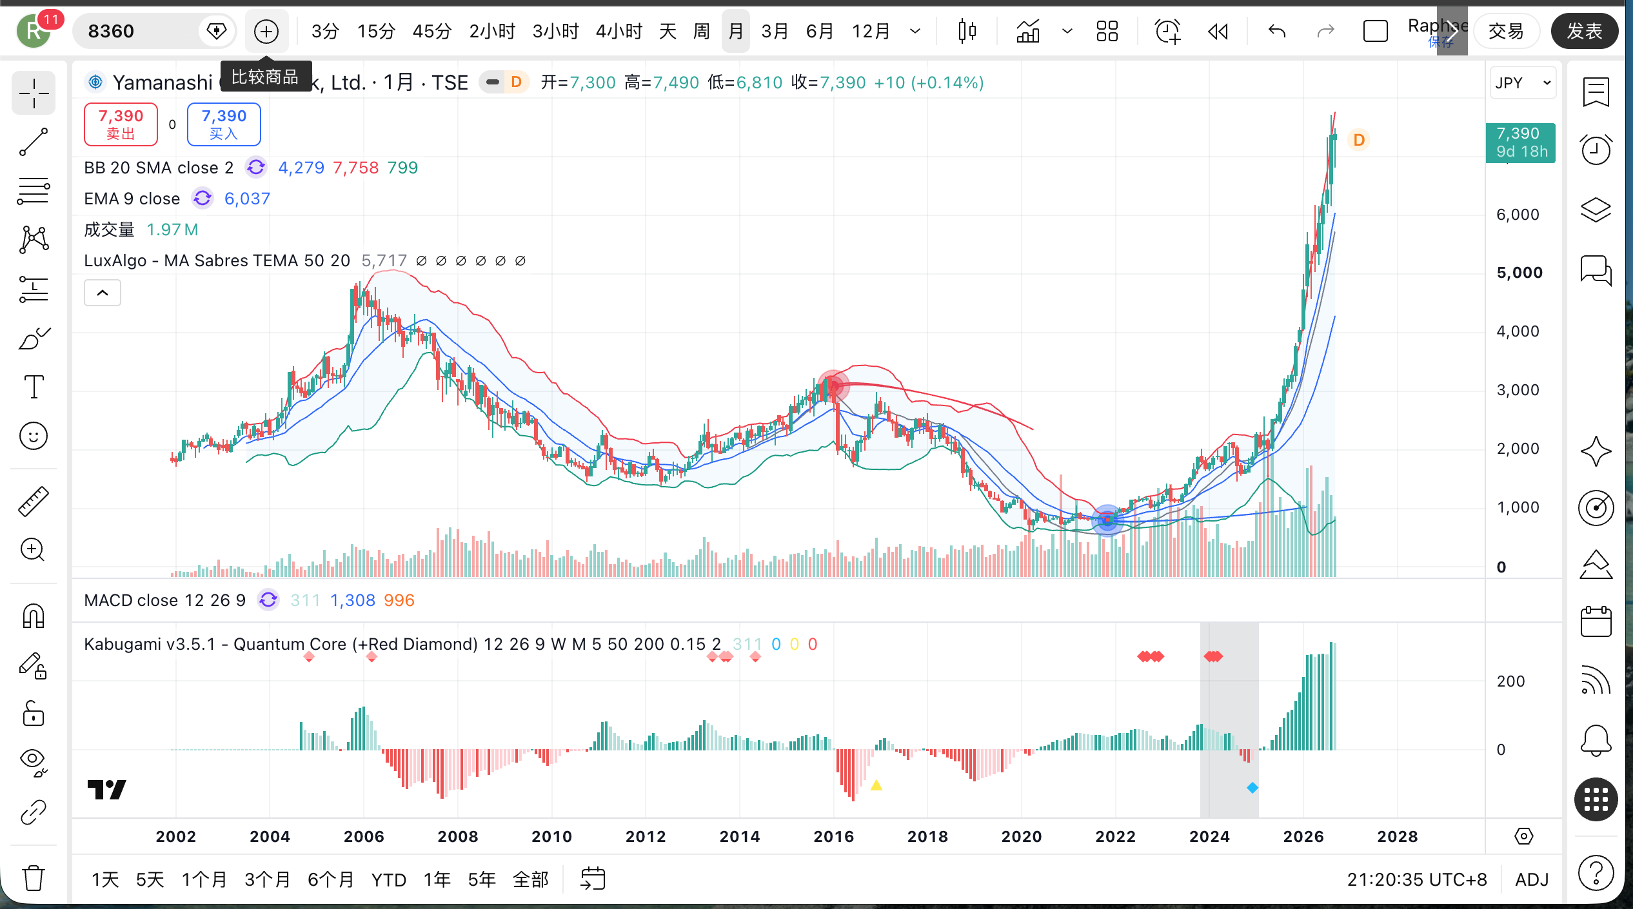
Task: Switch to the 15分 interval
Action: click(x=376, y=31)
